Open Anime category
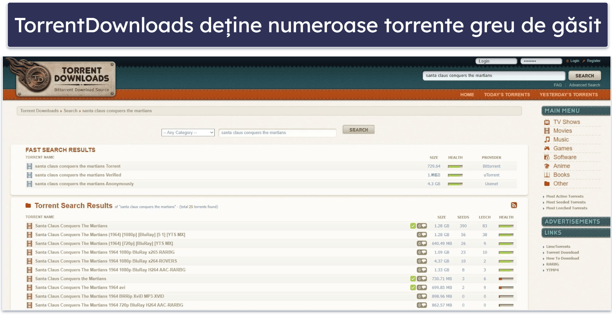The width and height of the screenshot is (612, 315). [x=562, y=166]
